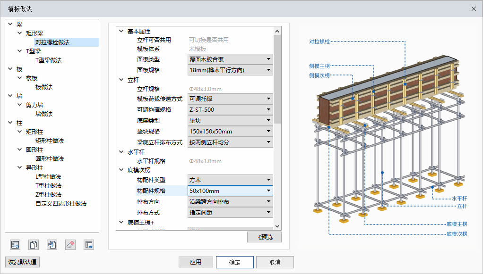The image size is (483, 274).
Task: Click the 3D beam formwork preview image
Action: [x=388, y=138]
